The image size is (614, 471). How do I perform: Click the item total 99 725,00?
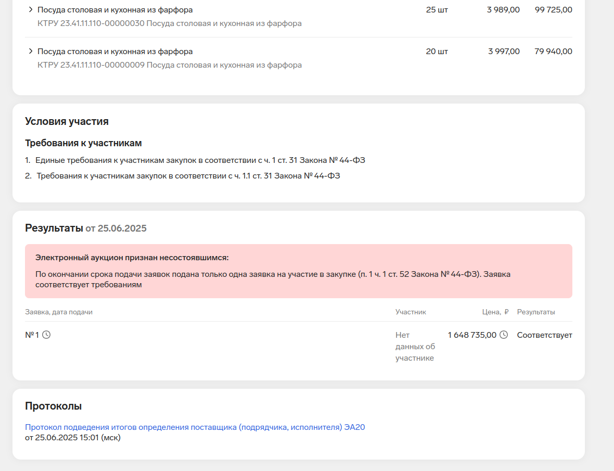click(x=553, y=10)
